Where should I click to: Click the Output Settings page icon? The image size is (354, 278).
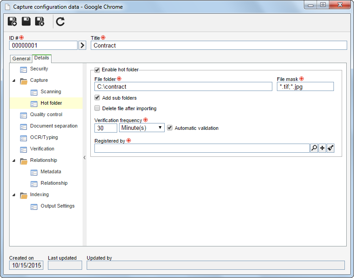click(34, 207)
